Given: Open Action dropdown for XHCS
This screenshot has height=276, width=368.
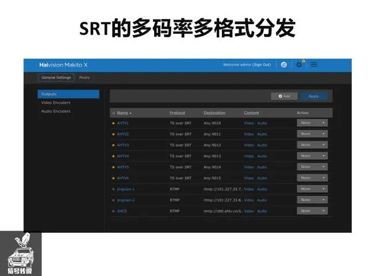Looking at the screenshot, I should tap(312, 211).
